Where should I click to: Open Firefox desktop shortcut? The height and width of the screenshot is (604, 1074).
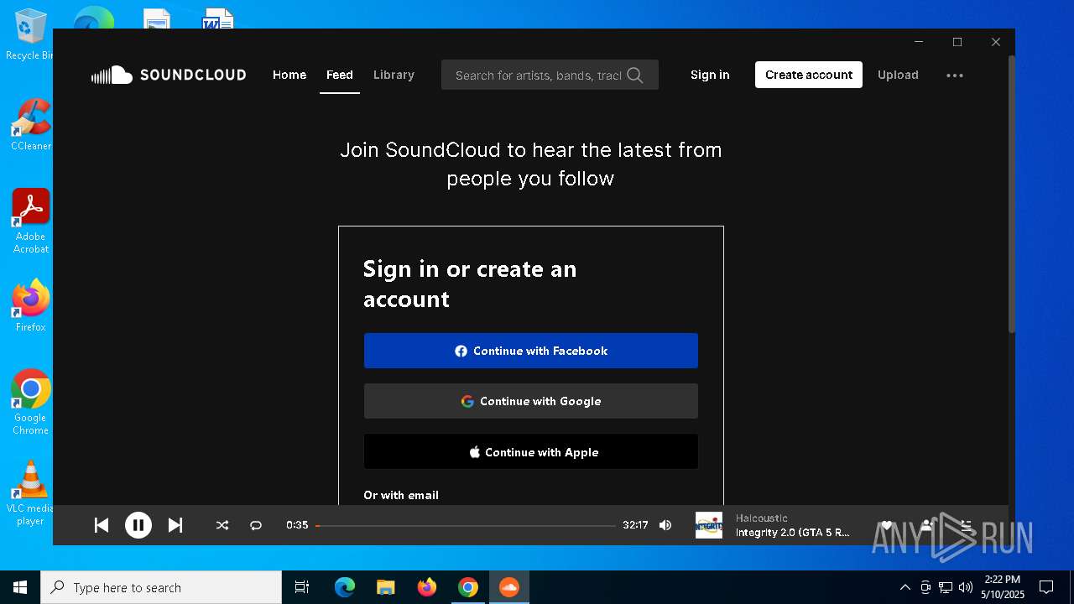(31, 305)
